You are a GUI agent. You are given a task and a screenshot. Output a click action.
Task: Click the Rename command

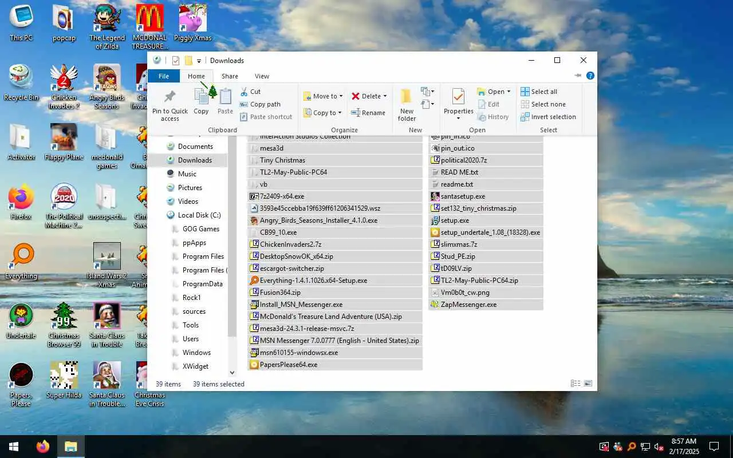[x=368, y=113]
